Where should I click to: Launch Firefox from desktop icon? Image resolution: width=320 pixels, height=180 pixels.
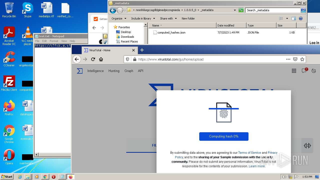(9, 108)
